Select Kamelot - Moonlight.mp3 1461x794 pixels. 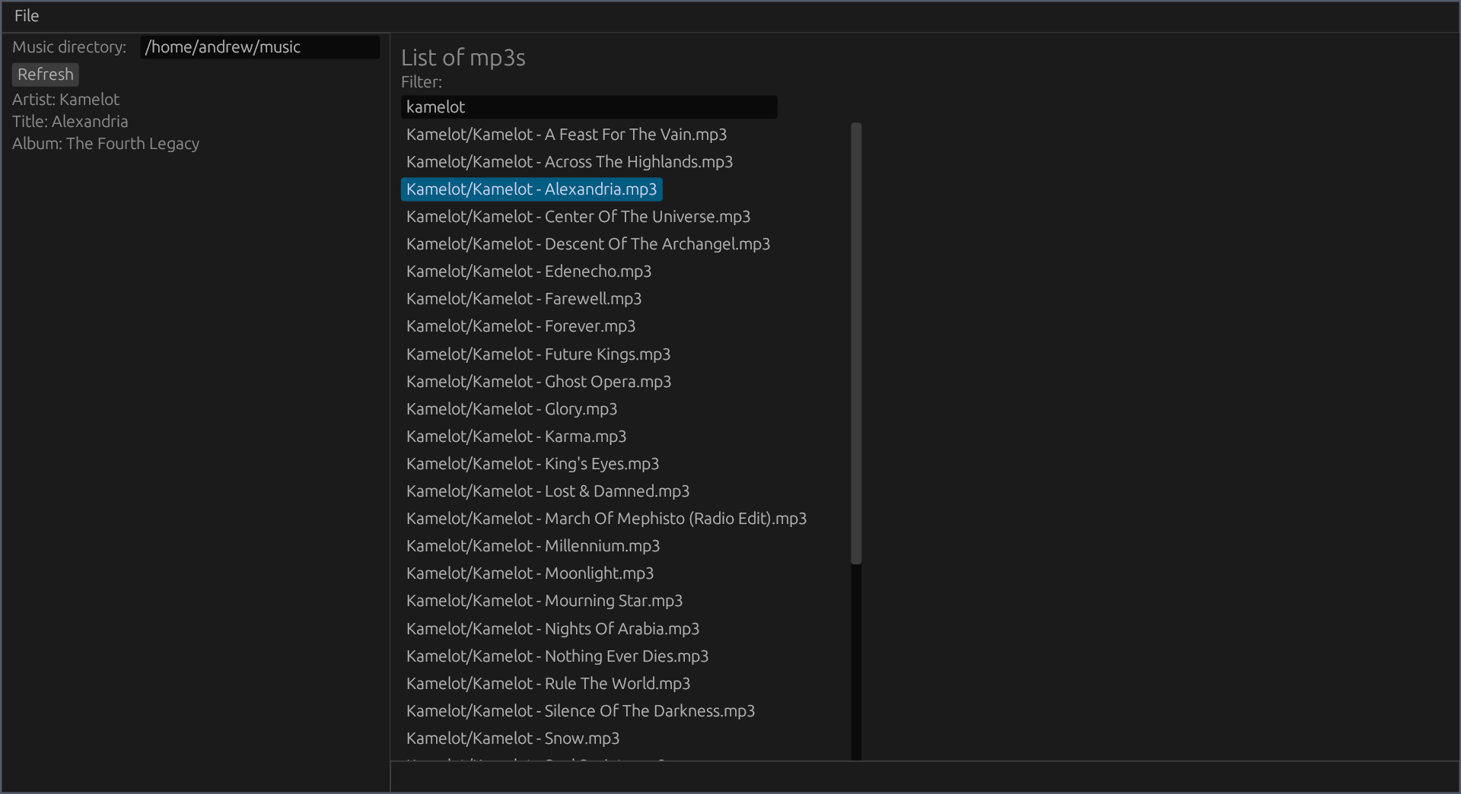pos(530,573)
